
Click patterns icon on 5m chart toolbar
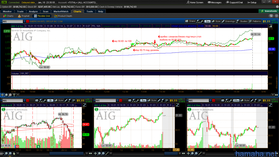(167, 101)
